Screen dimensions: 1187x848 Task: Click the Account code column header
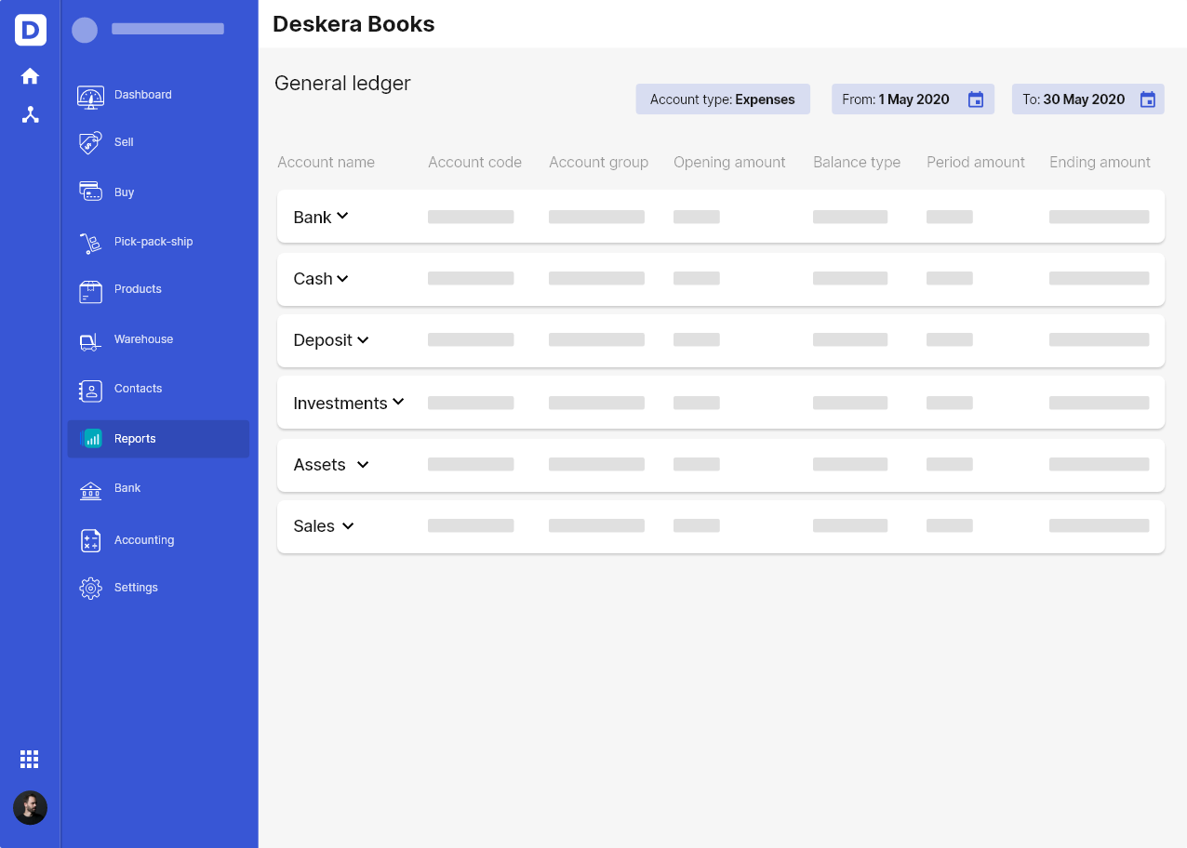coord(474,162)
